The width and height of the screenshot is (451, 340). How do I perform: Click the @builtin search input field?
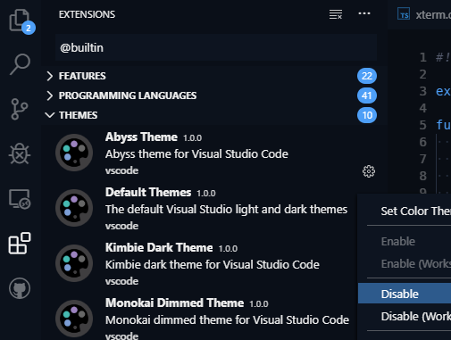point(216,47)
